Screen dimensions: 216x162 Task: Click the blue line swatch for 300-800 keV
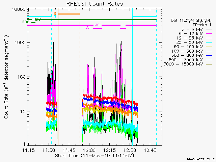pyautogui.click(x=209, y=55)
